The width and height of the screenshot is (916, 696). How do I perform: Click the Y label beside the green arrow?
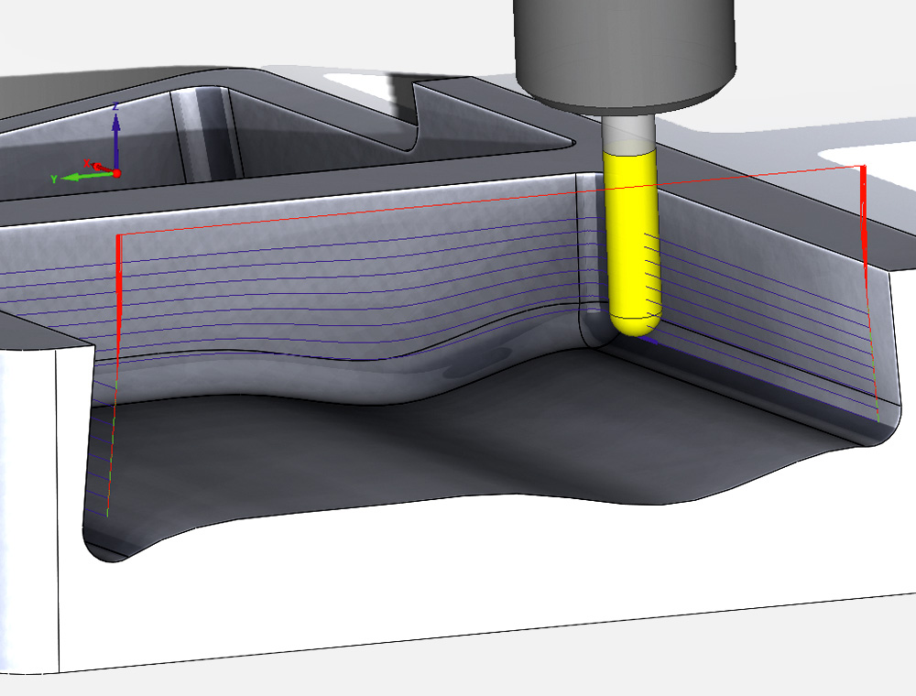click(54, 179)
